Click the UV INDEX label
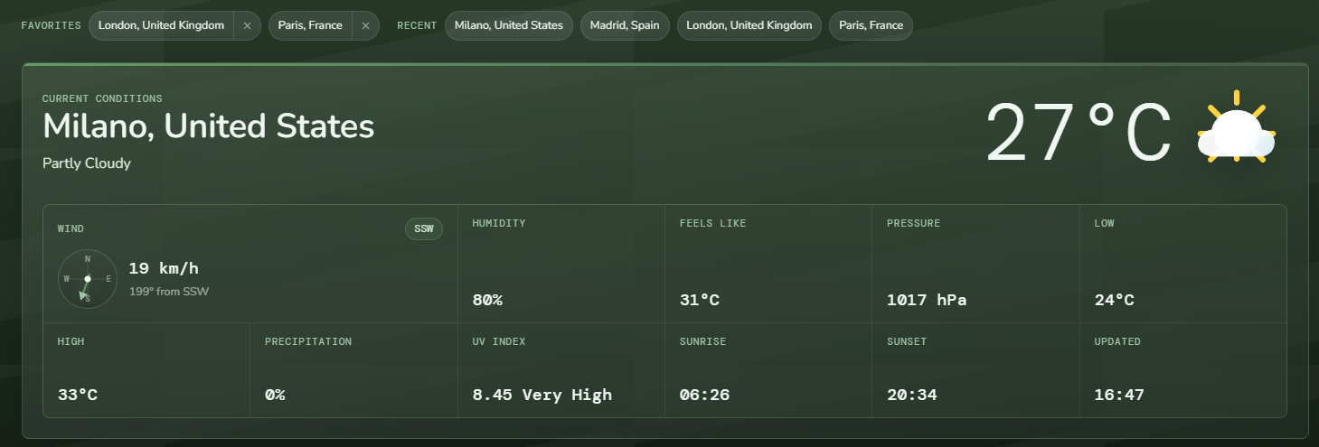Viewport: 1319px width, 447px height. 499,341
